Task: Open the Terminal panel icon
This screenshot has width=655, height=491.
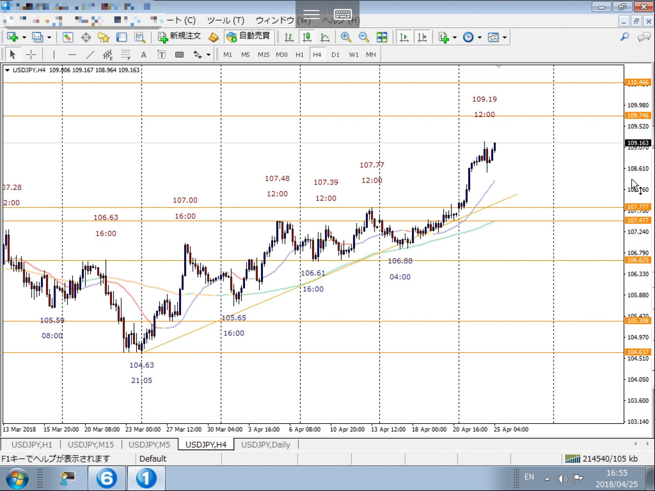Action: click(122, 37)
